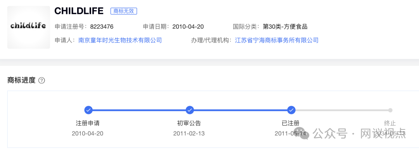Click date 2011-02-13 under 初审公告
This screenshot has height=150, width=419.
(x=189, y=133)
